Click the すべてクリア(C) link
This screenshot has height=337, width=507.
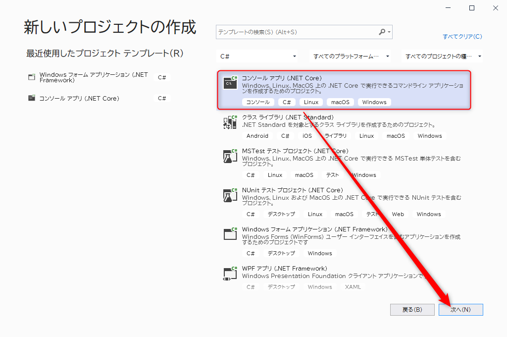point(462,37)
